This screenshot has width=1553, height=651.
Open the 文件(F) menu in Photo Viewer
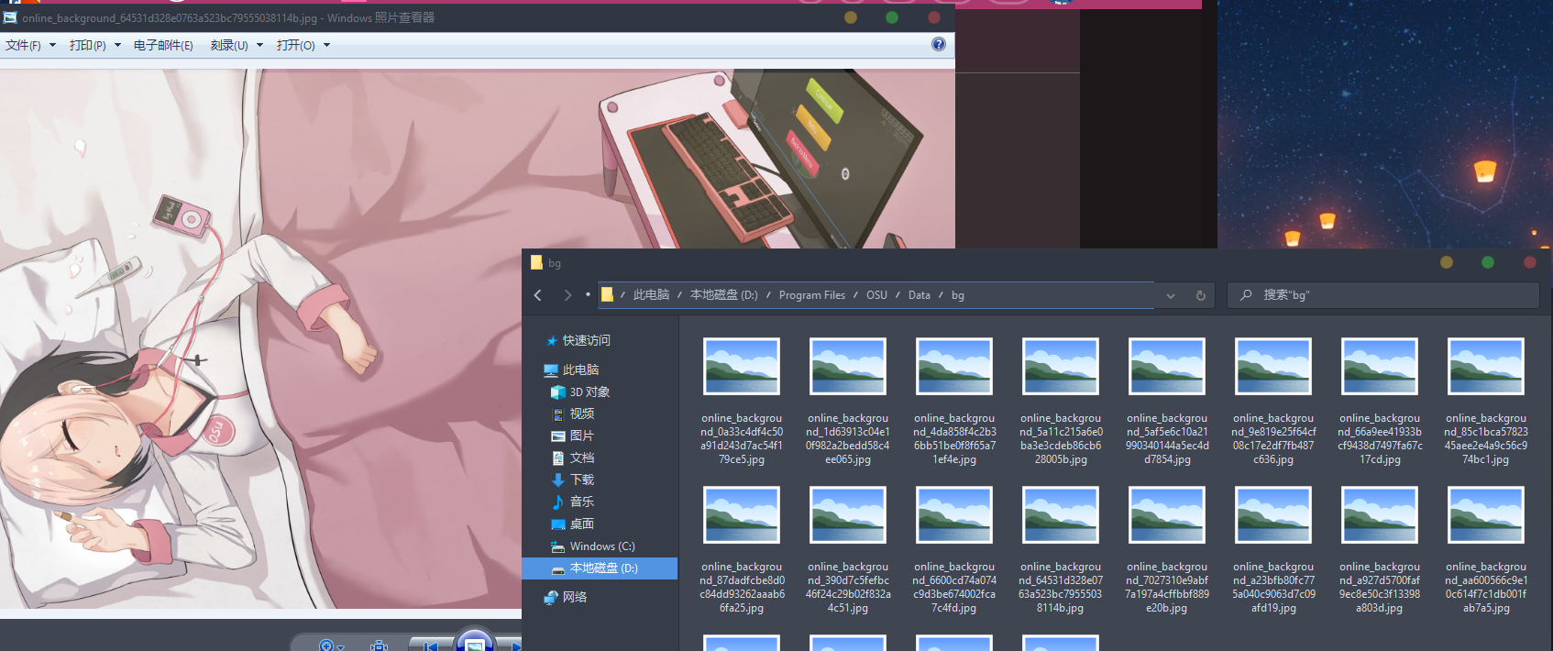point(30,45)
